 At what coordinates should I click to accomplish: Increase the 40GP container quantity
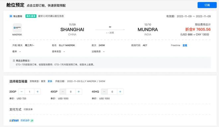click(79, 92)
